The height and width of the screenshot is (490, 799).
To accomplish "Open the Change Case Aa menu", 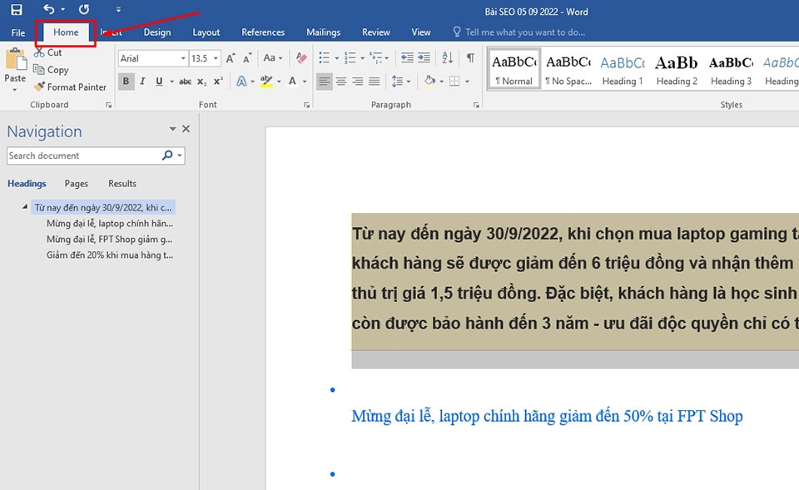I will tap(273, 58).
